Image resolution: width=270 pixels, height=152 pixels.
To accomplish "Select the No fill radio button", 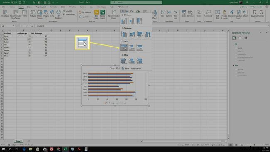I will coord(236,48).
